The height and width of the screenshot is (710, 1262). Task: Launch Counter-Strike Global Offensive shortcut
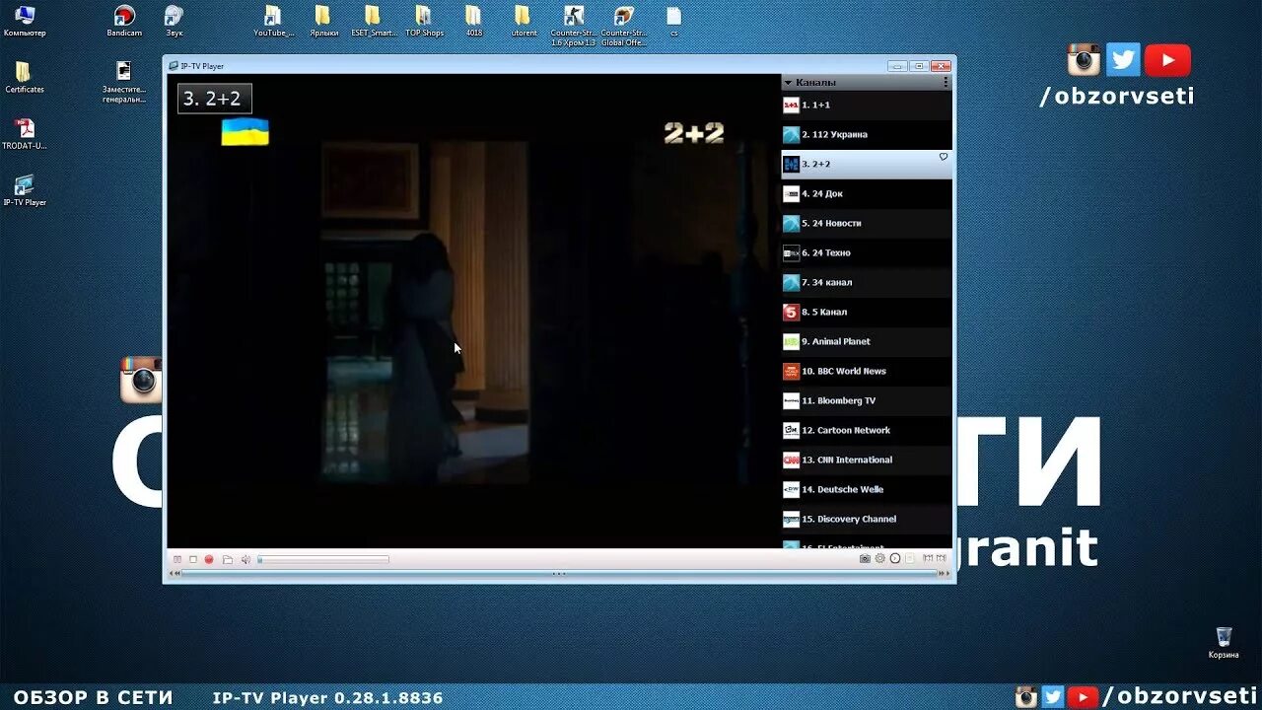pos(623,25)
